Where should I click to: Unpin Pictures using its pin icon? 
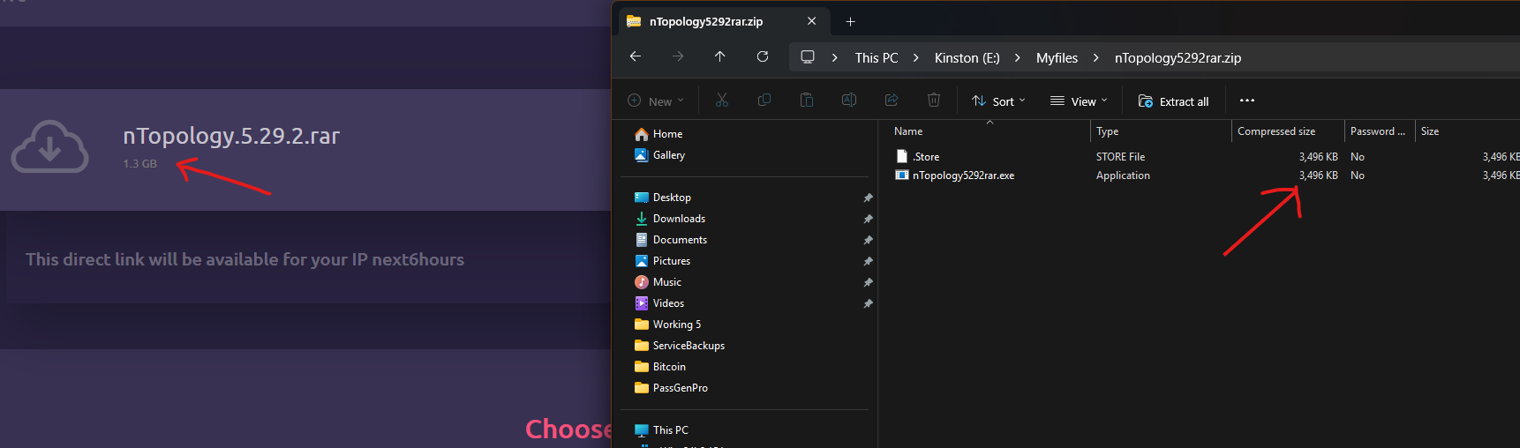[x=868, y=261]
